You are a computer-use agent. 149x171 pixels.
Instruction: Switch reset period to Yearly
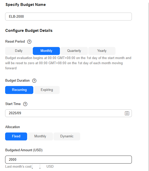(102, 51)
